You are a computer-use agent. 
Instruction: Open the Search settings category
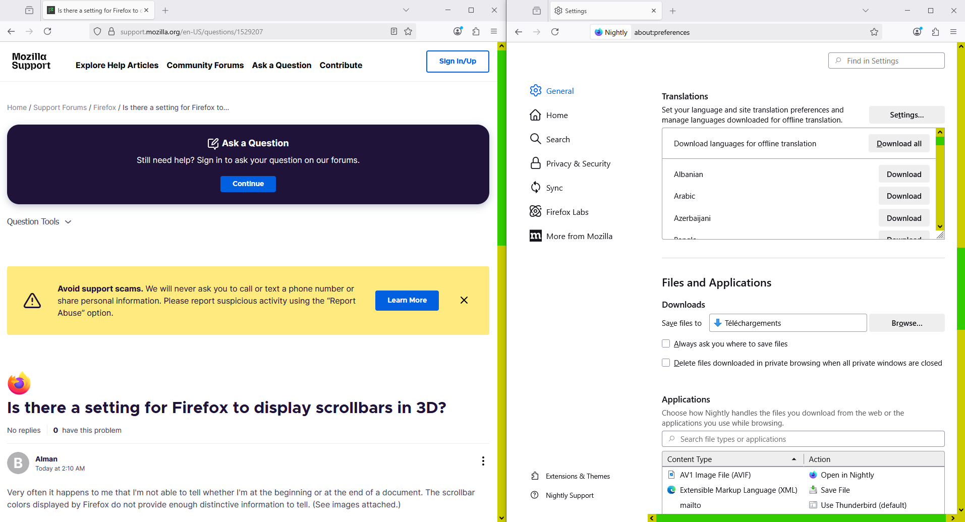pos(550,139)
